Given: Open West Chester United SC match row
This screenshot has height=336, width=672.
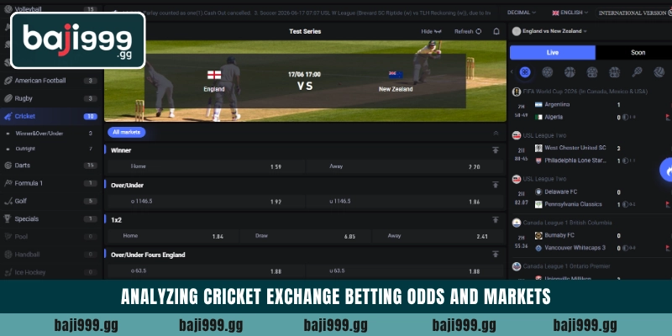Looking at the screenshot, I should point(591,155).
